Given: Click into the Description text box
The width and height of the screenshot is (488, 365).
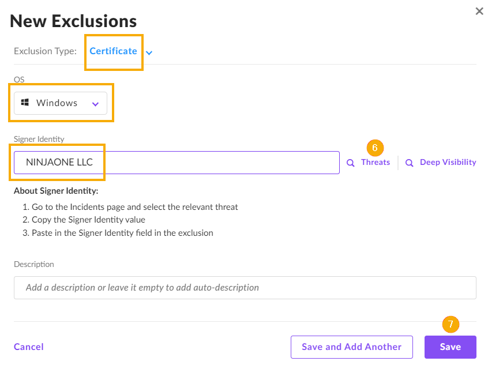Looking at the screenshot, I should tap(245, 287).
